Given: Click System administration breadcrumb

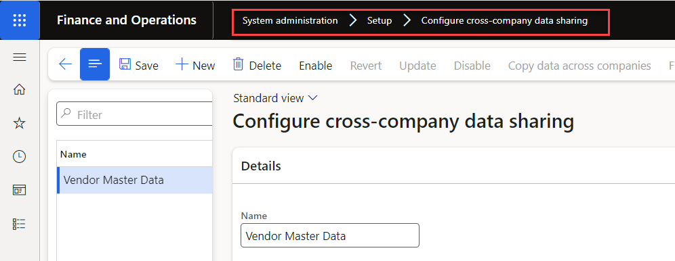Looking at the screenshot, I should tap(289, 20).
